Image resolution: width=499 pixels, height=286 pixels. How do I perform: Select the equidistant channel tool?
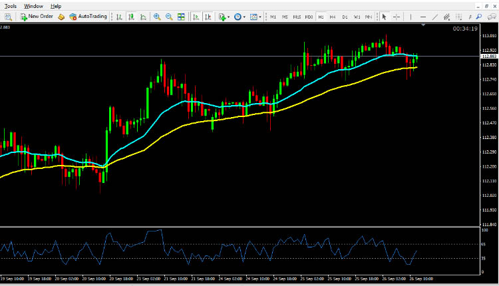[446, 17]
